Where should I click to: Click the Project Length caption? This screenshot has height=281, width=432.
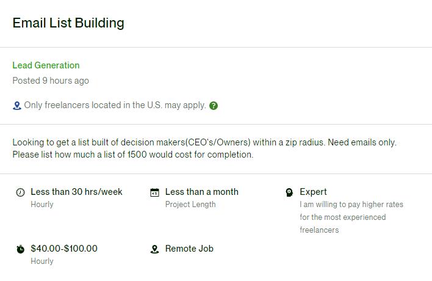tap(190, 205)
